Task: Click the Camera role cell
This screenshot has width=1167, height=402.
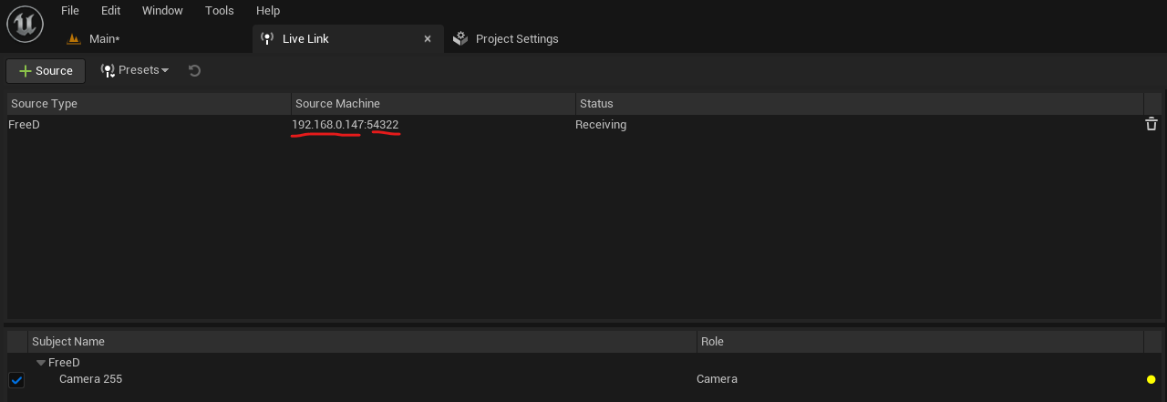Action: [x=717, y=379]
